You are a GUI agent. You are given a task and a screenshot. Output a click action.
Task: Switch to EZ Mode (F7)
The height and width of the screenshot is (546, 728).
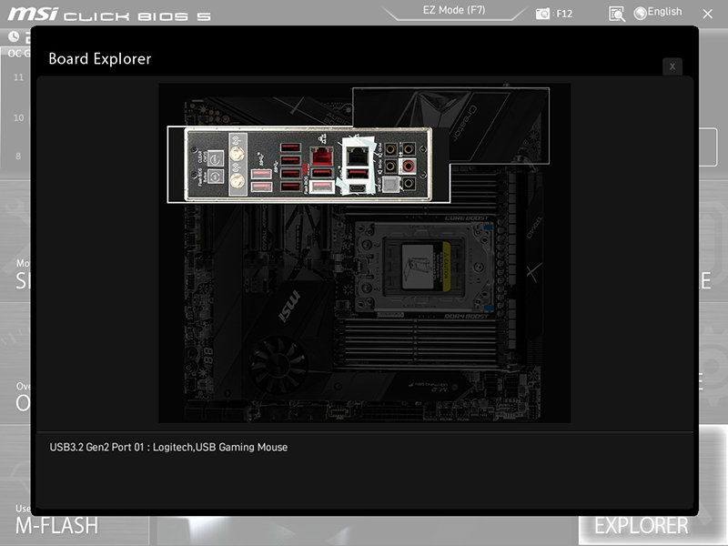(x=453, y=10)
